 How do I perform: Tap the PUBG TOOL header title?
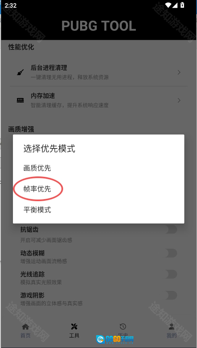tap(99, 26)
